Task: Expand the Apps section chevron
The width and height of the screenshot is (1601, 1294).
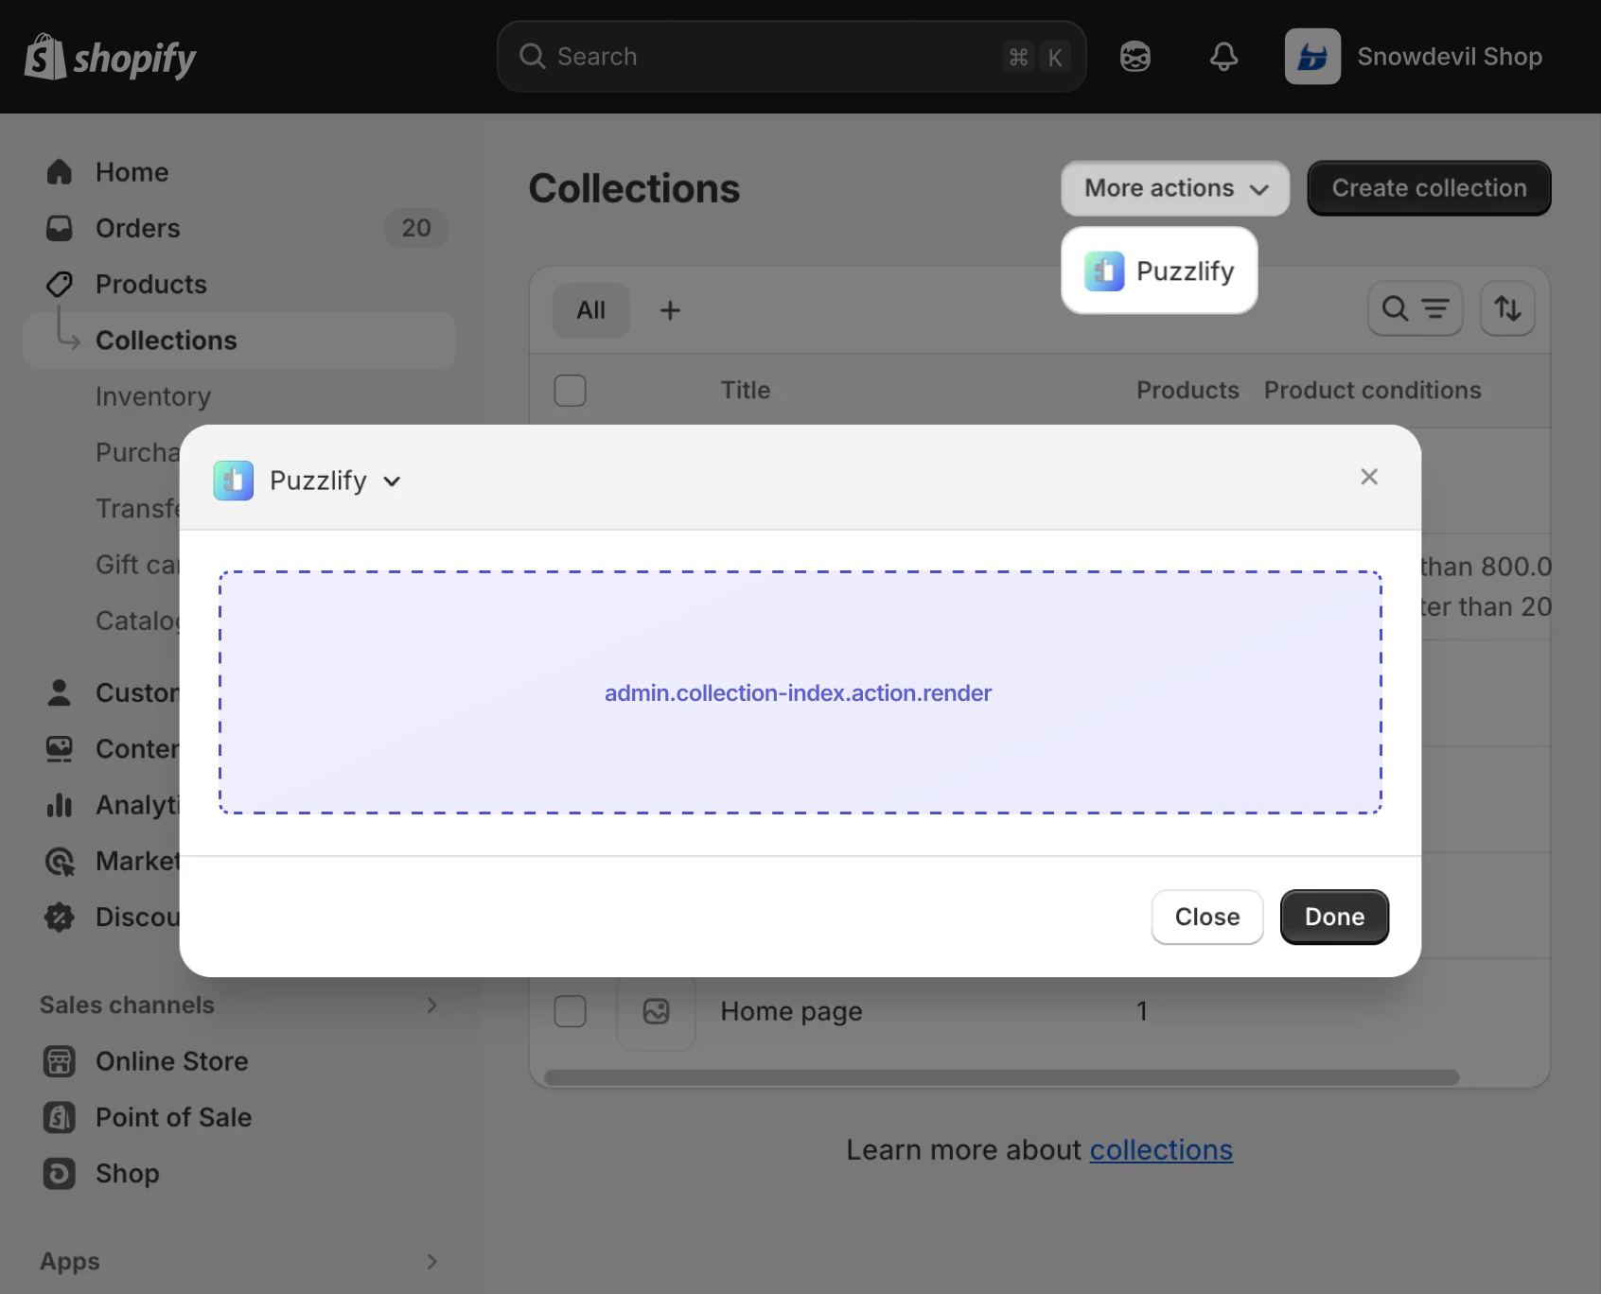Action: pos(431,1262)
